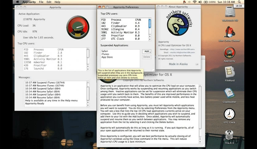Click down arrow of main CPU list scrollbar
This screenshot has width=257, height=149.
tap(88, 69)
